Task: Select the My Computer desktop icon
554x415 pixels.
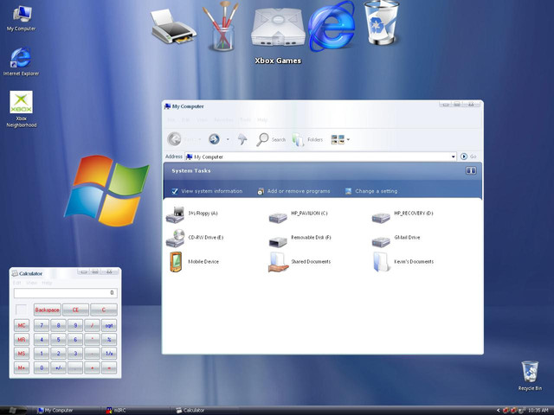Action: (x=22, y=18)
